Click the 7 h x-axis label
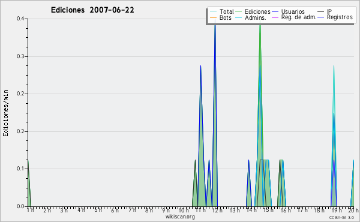Viewport: 360px width, 222px height. tap(132, 210)
